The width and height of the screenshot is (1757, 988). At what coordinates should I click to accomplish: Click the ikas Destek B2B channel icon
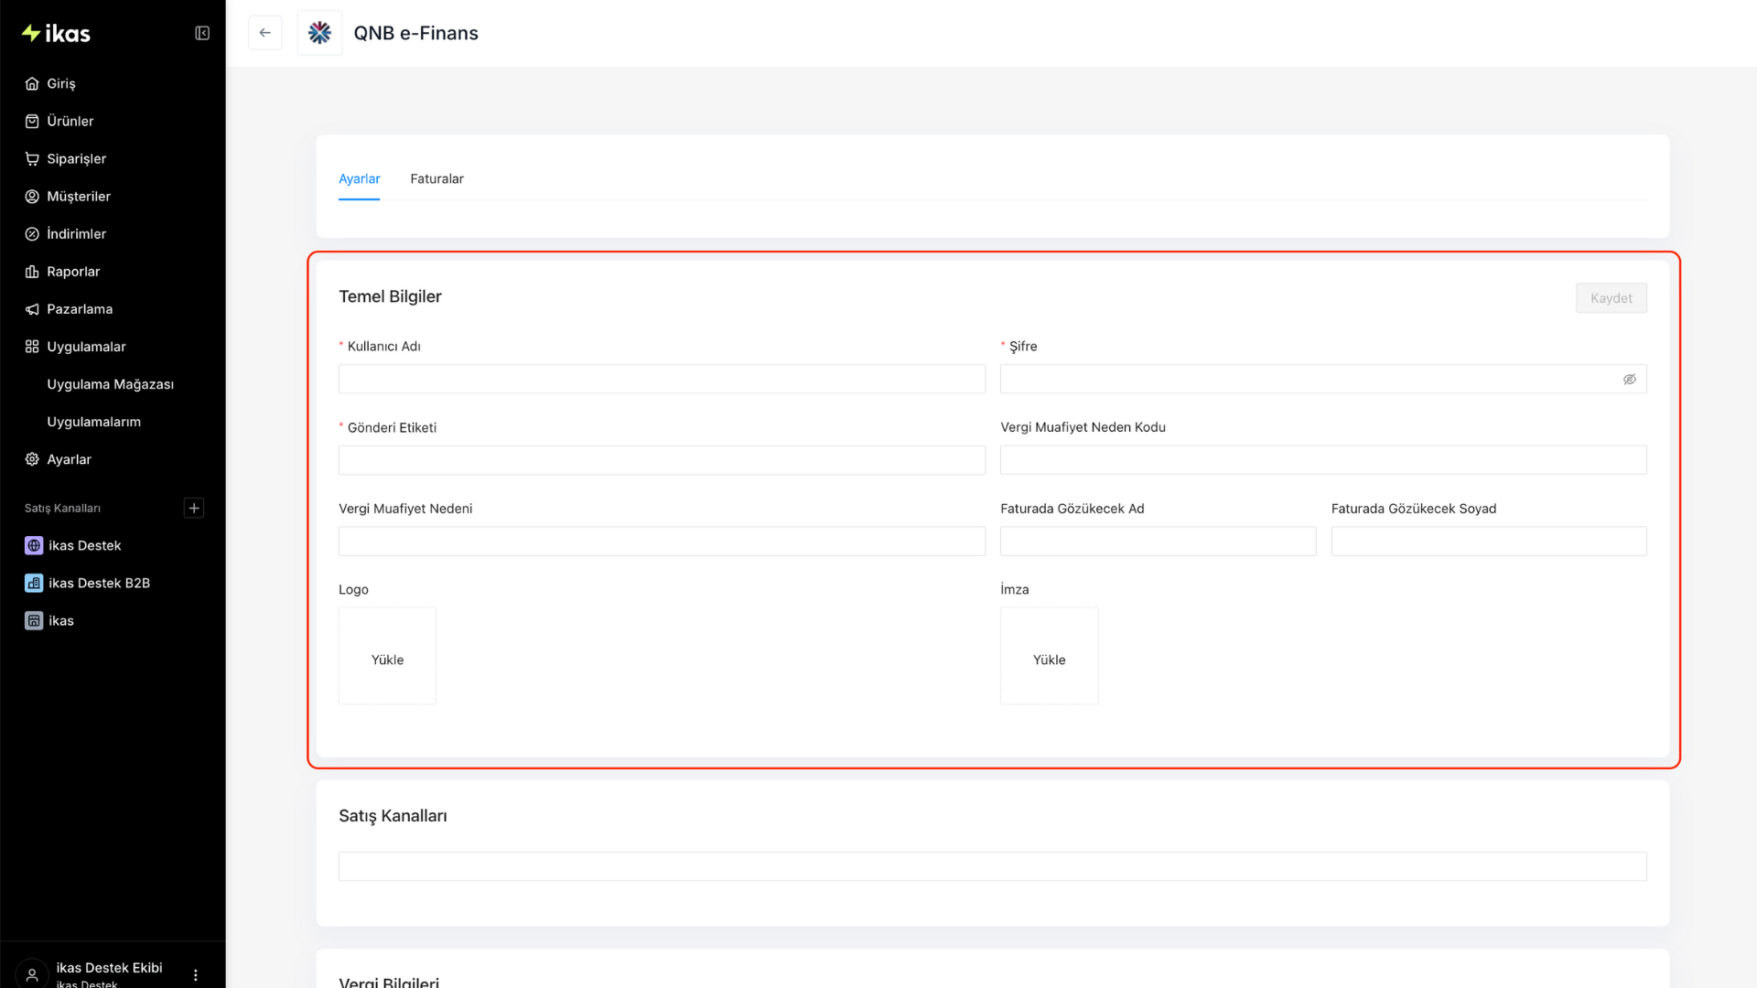(x=34, y=583)
